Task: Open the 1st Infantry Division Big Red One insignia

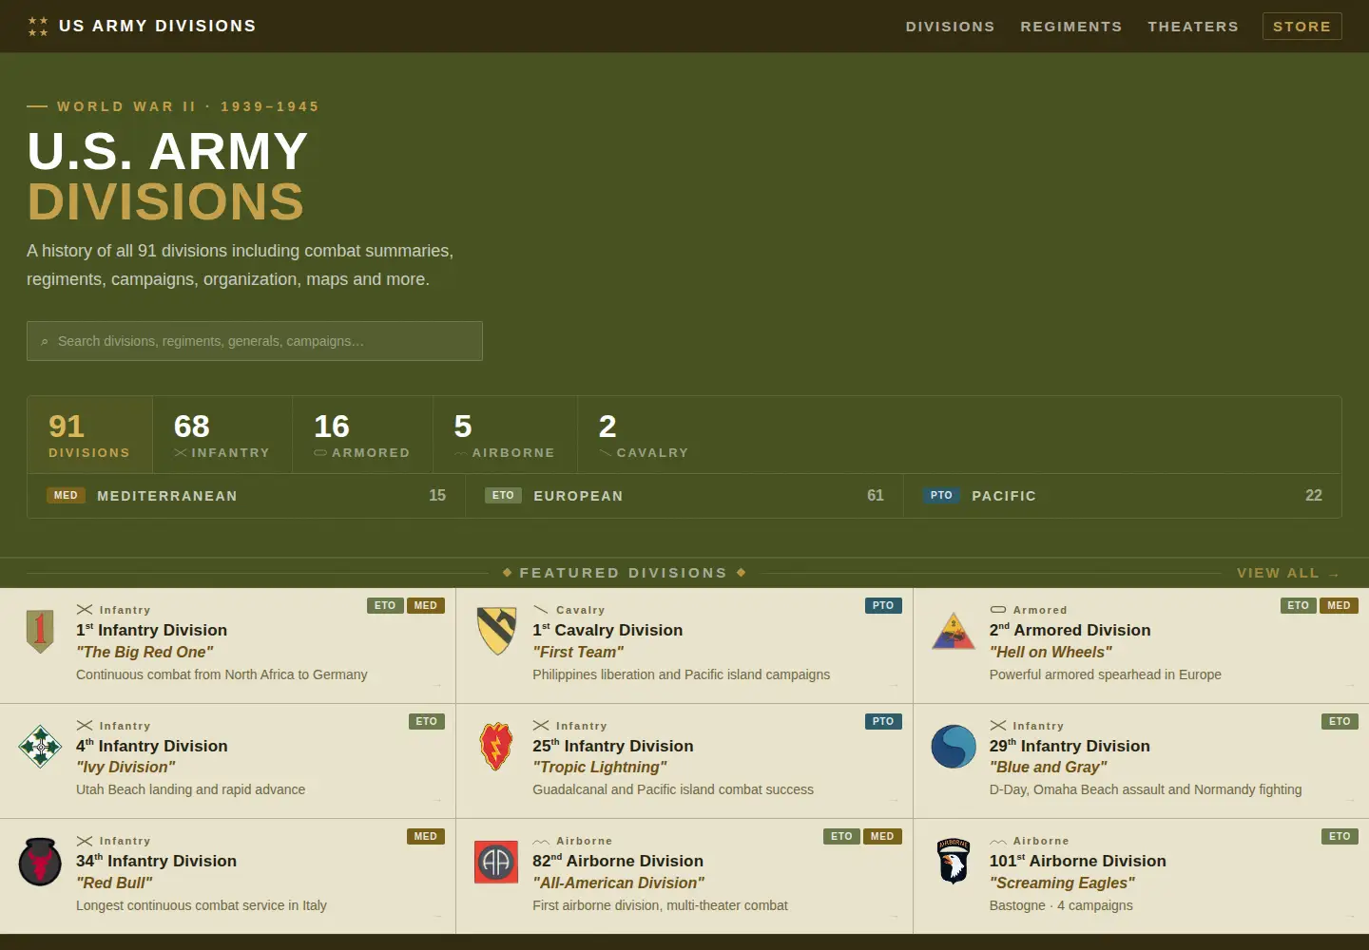Action: (x=40, y=632)
